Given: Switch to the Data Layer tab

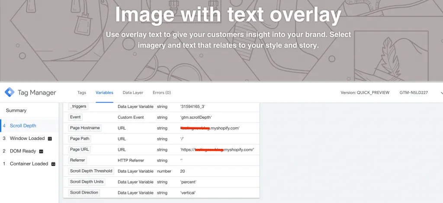Looking at the screenshot, I should 133,92.
